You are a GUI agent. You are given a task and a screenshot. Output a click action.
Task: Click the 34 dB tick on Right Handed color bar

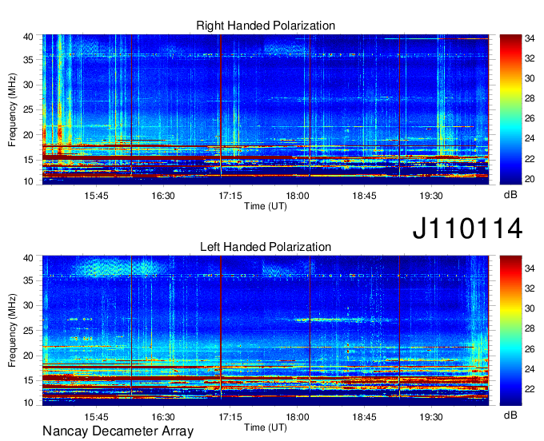pyautogui.click(x=530, y=39)
